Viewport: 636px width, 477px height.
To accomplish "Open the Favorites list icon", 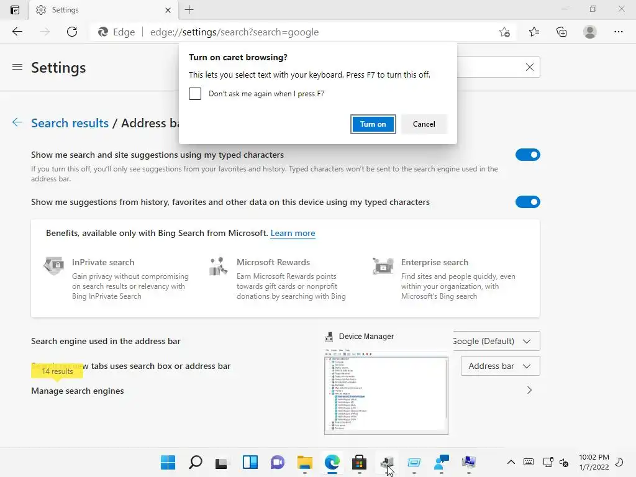I will (534, 32).
